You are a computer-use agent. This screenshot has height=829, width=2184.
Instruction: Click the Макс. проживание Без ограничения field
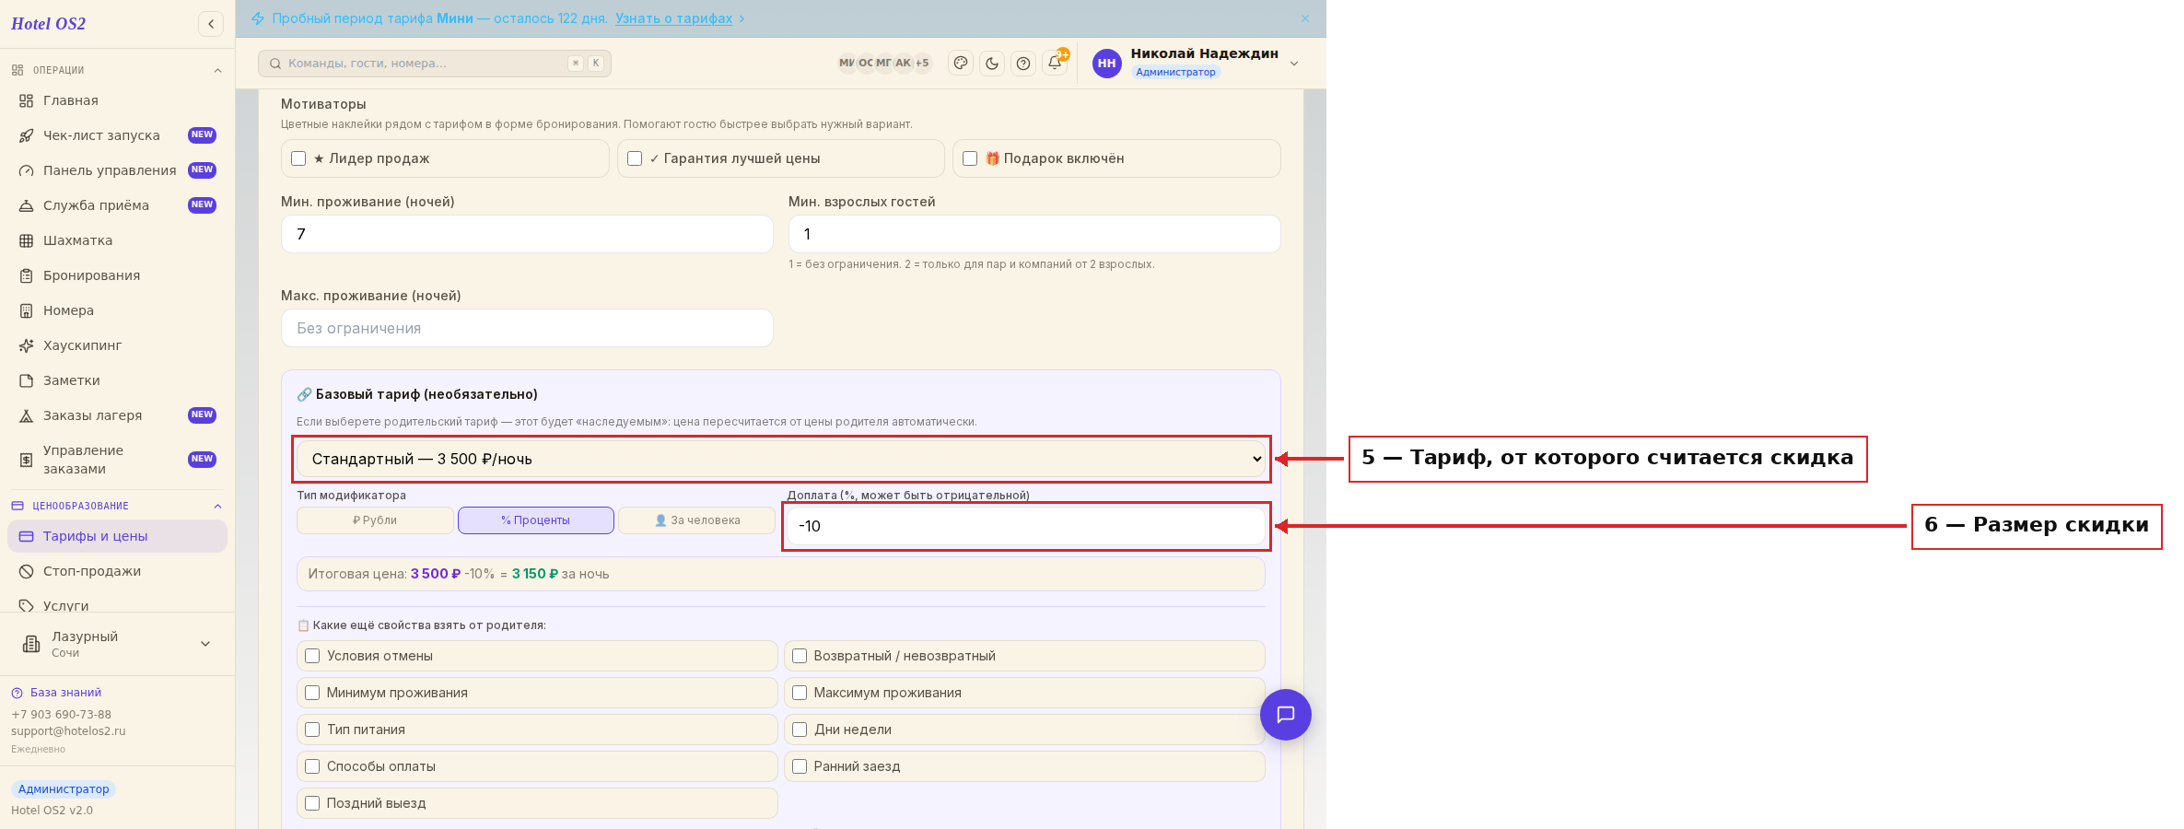point(527,328)
